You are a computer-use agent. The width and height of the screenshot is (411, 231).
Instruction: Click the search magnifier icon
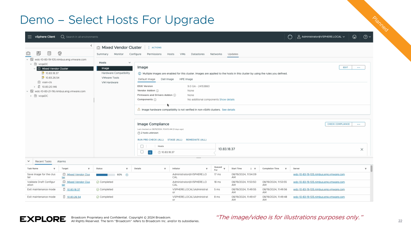click(x=63, y=37)
